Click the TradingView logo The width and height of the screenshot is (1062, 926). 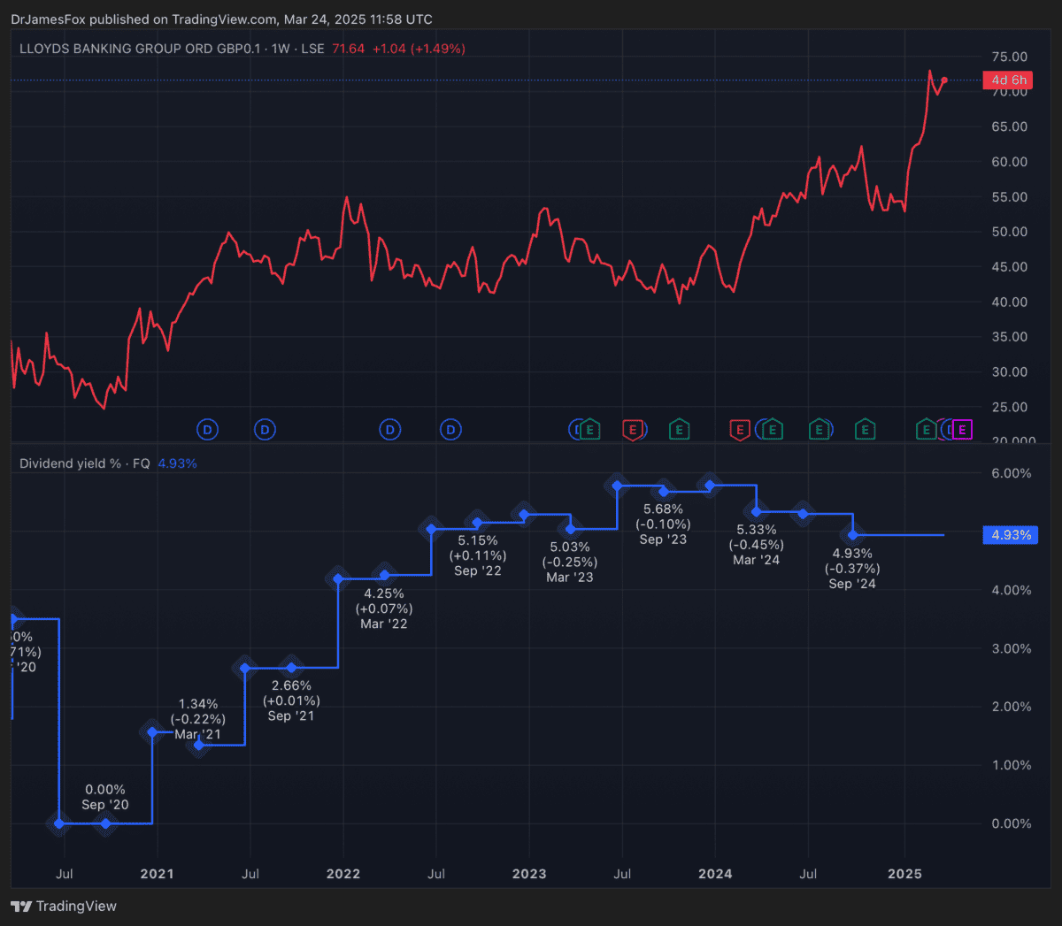tap(64, 906)
